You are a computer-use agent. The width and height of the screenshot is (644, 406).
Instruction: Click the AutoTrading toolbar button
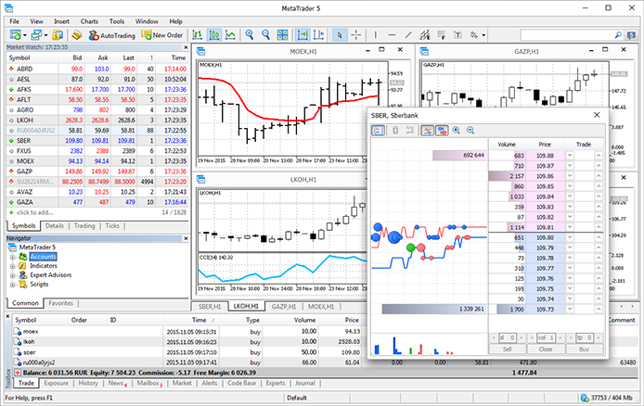111,35
